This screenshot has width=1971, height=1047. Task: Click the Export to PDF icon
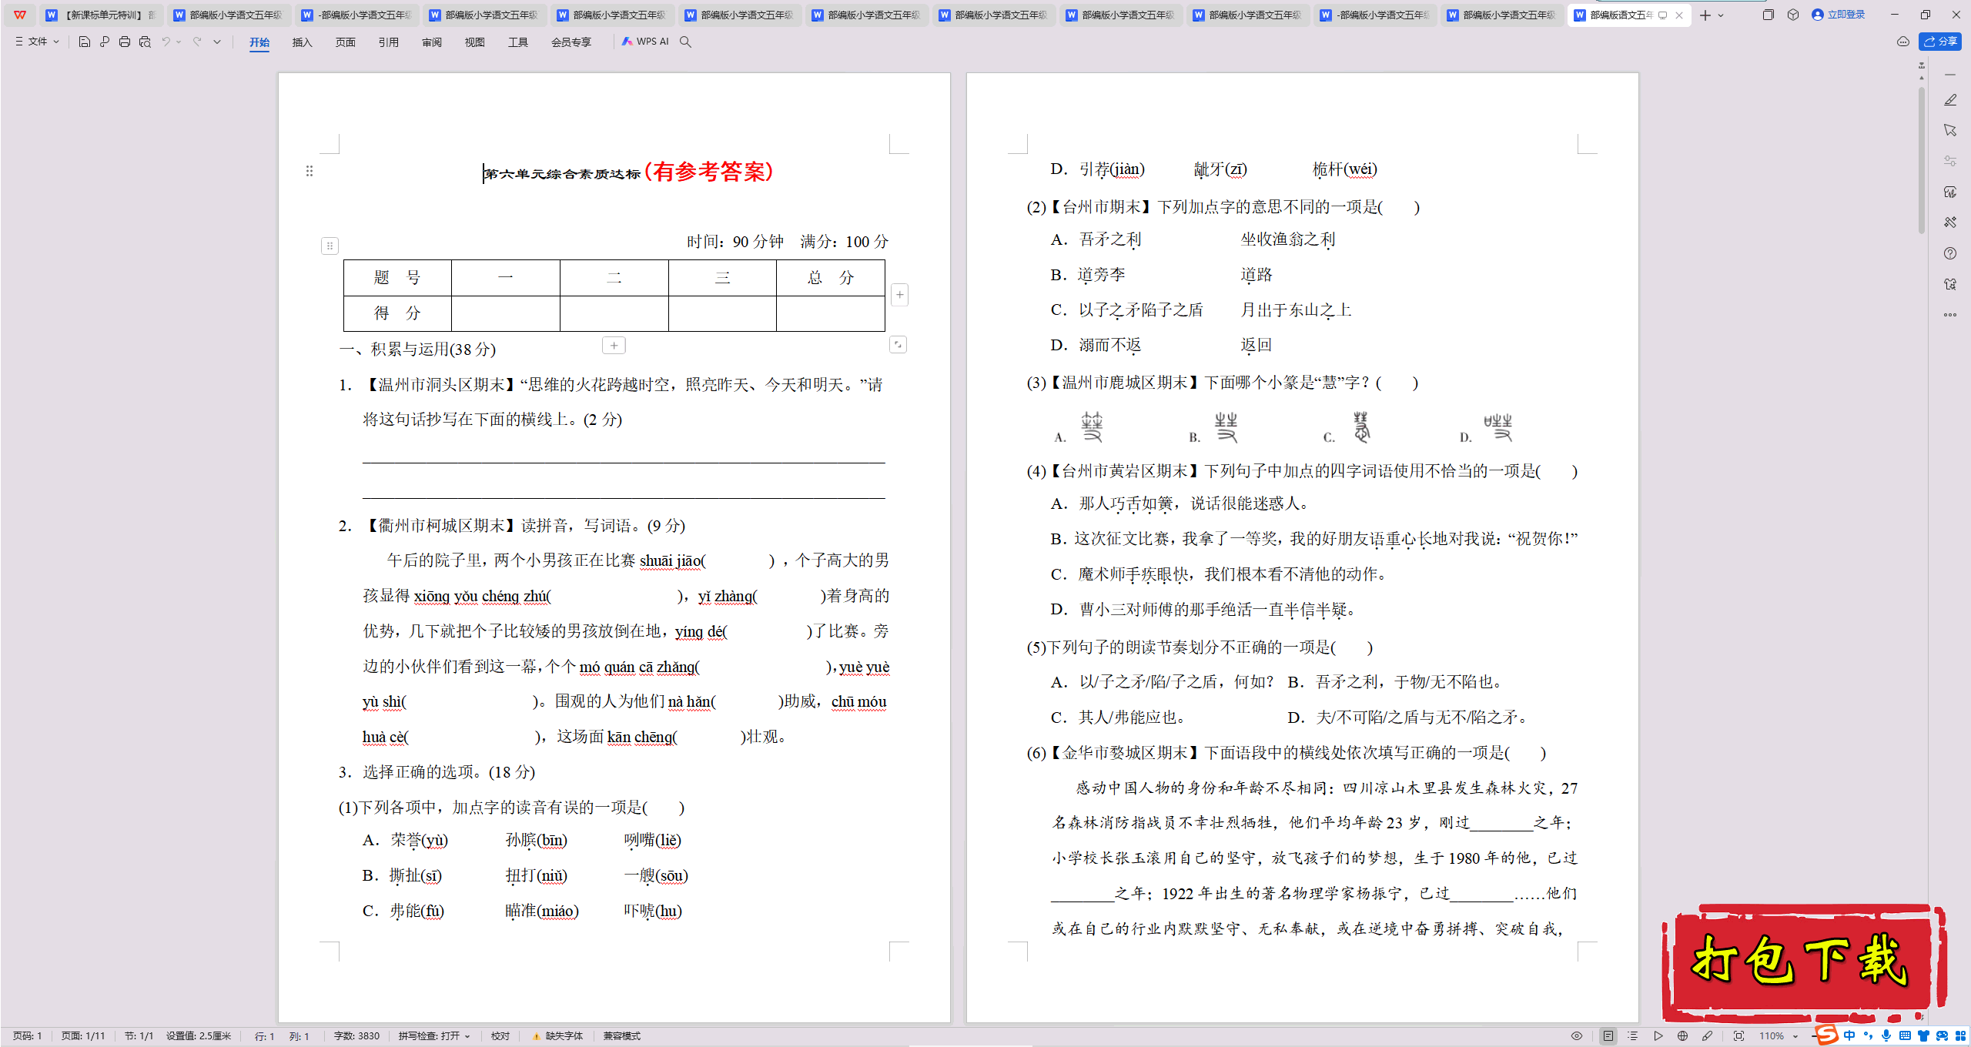click(x=105, y=42)
